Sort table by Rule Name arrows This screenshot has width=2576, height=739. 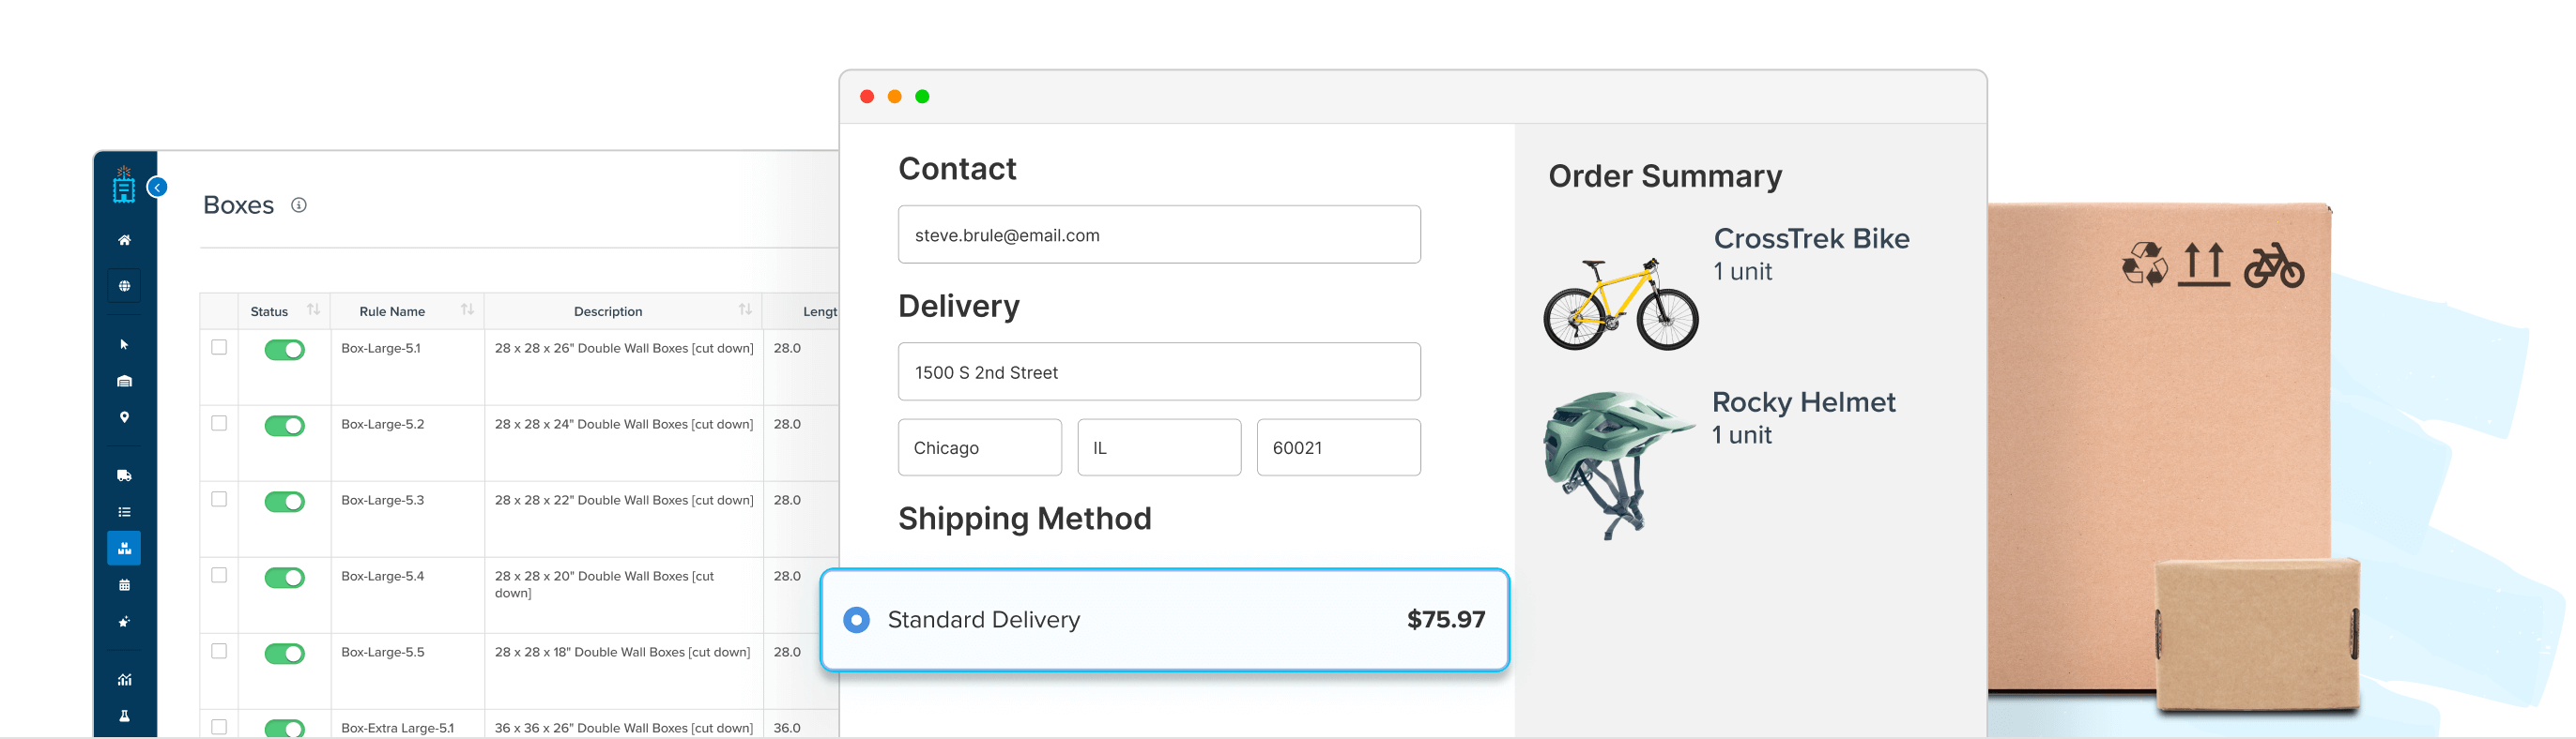[x=467, y=309]
